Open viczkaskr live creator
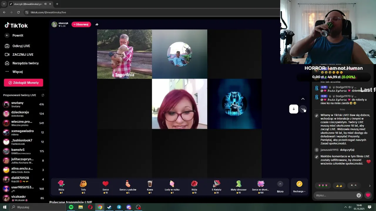This screenshot has width=376, height=211. tap(23, 198)
